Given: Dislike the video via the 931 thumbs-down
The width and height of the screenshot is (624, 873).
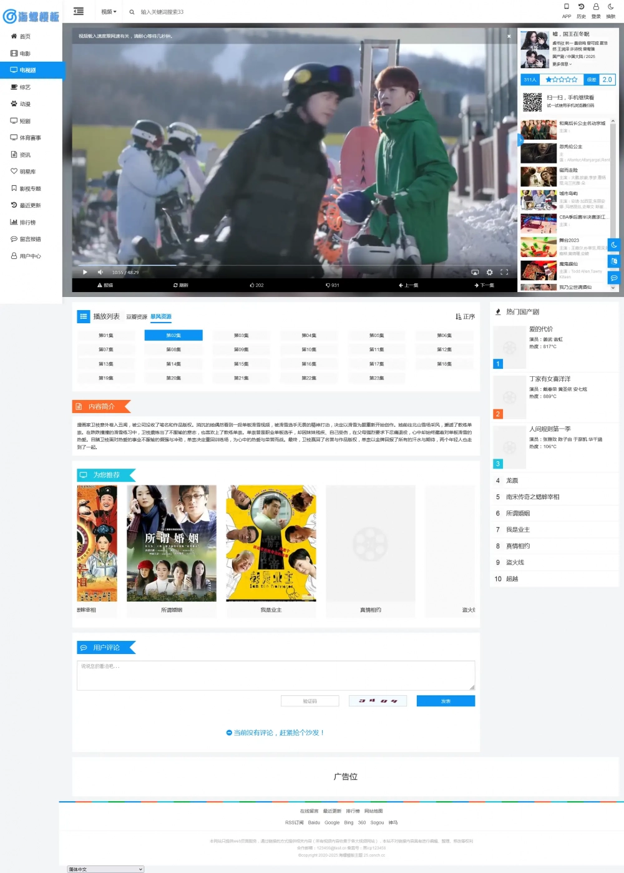Looking at the screenshot, I should tap(333, 285).
